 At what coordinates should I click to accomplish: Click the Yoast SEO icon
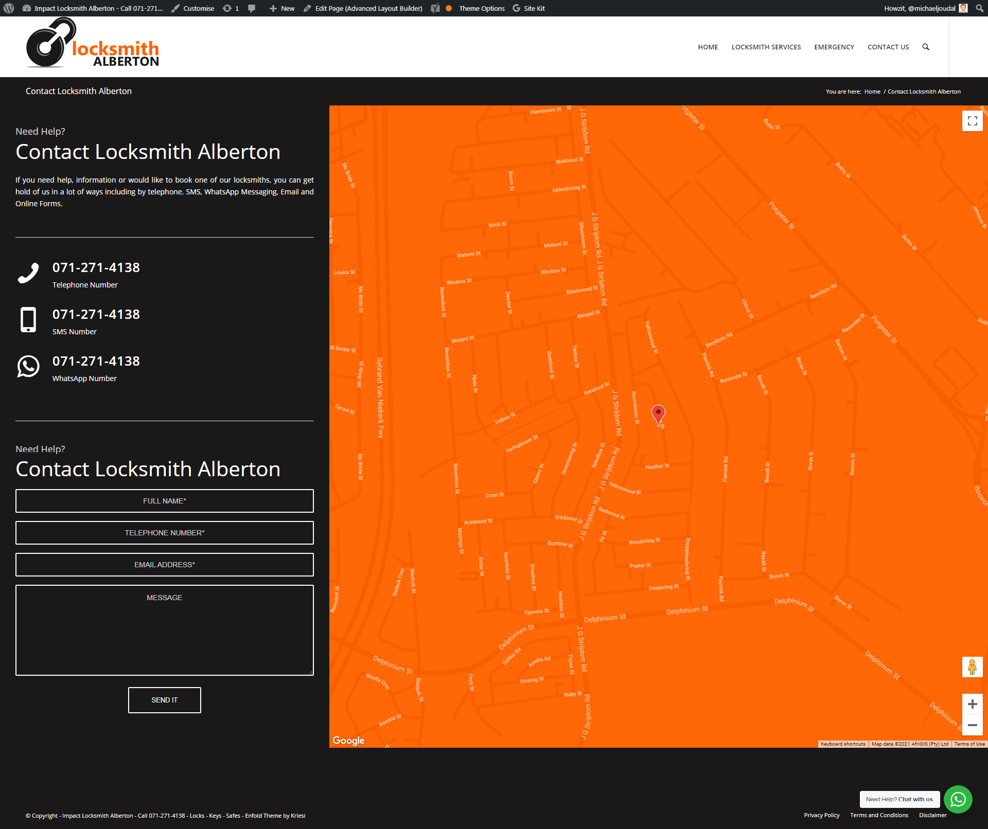coord(435,8)
